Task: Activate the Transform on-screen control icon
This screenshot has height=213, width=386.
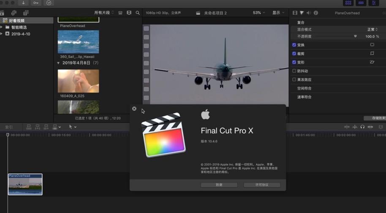Action: [x=372, y=45]
